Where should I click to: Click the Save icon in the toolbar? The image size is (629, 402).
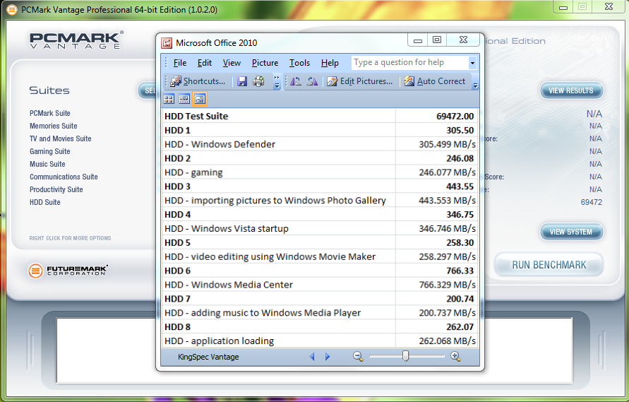(x=242, y=81)
